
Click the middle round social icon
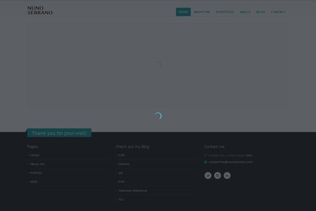pos(218,176)
